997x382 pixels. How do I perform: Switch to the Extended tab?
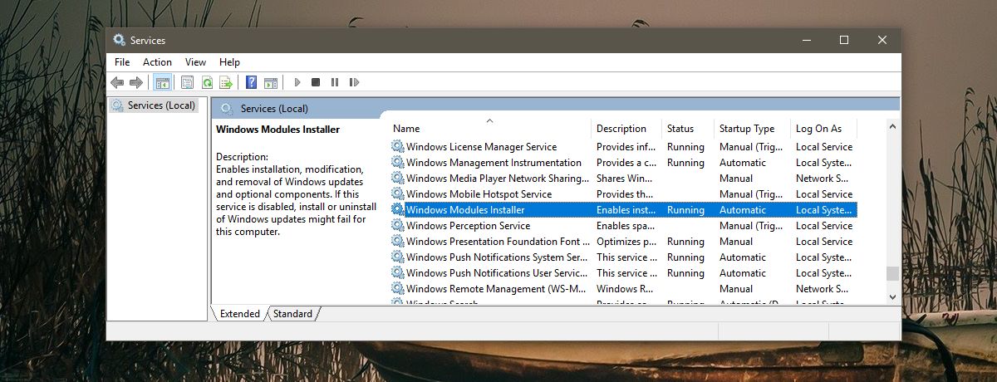(239, 314)
